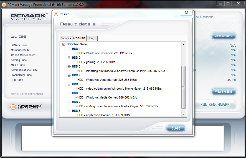Viewport: 246px width, 158px height.
Task: Click the results list scrollbar thumb
Action: tap(183, 87)
